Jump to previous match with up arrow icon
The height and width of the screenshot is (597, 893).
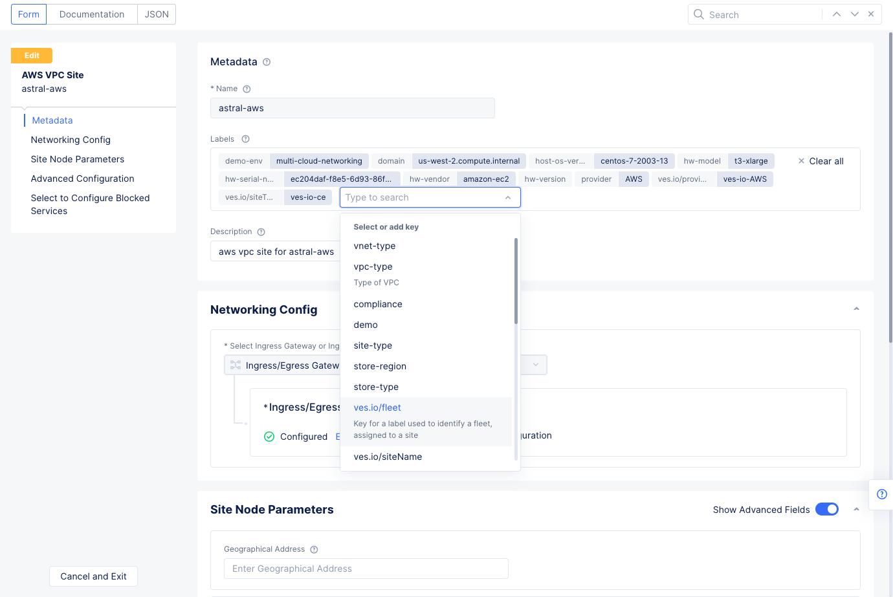tap(837, 14)
